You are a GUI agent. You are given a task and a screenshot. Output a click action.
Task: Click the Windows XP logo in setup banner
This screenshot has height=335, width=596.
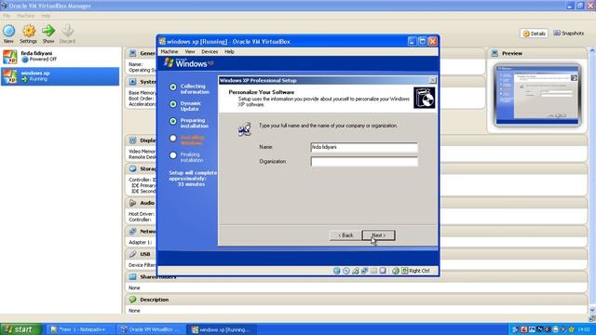pos(189,63)
